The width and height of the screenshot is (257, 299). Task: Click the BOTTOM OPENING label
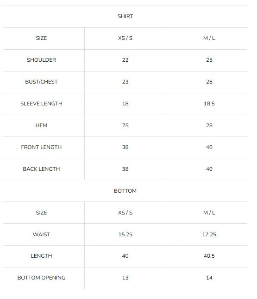point(41,278)
